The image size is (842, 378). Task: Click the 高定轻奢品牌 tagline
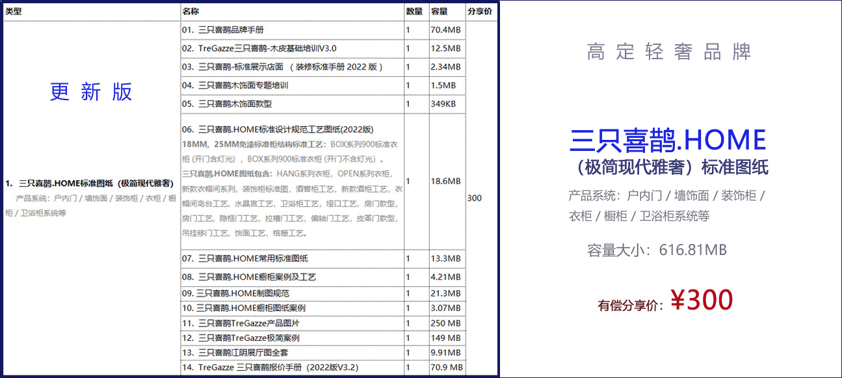click(x=669, y=52)
